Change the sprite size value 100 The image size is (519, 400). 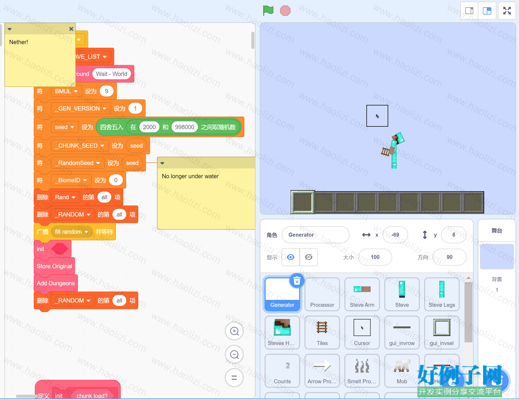[x=375, y=257]
